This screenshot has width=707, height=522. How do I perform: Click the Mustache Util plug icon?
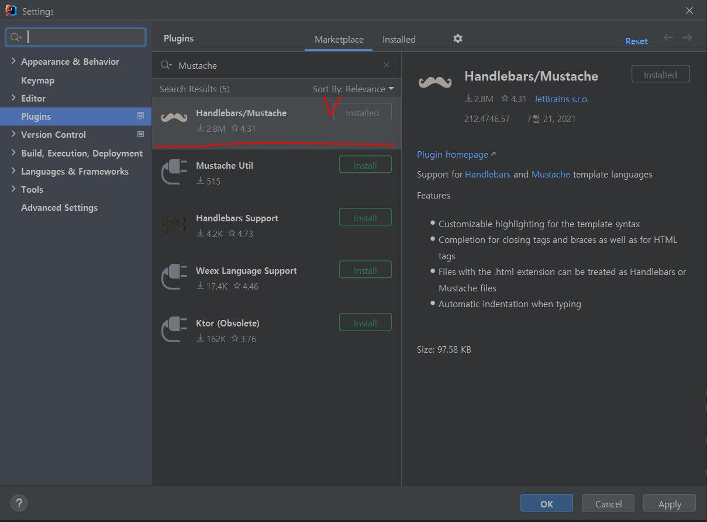(x=174, y=172)
